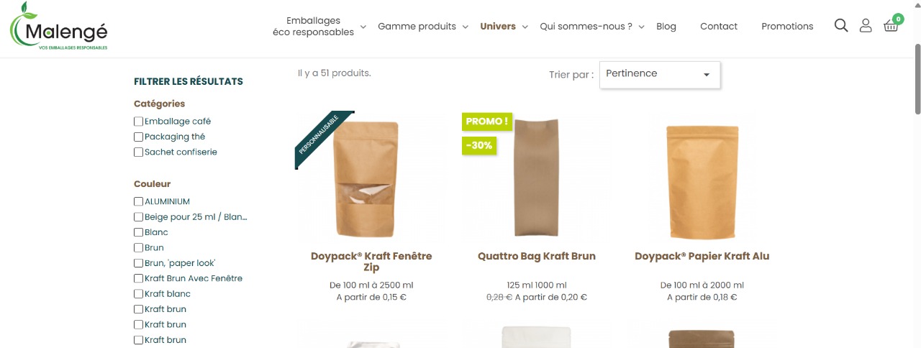This screenshot has width=921, height=348.
Task: Select the Sachet confiserie checkbox
Action: 138,152
